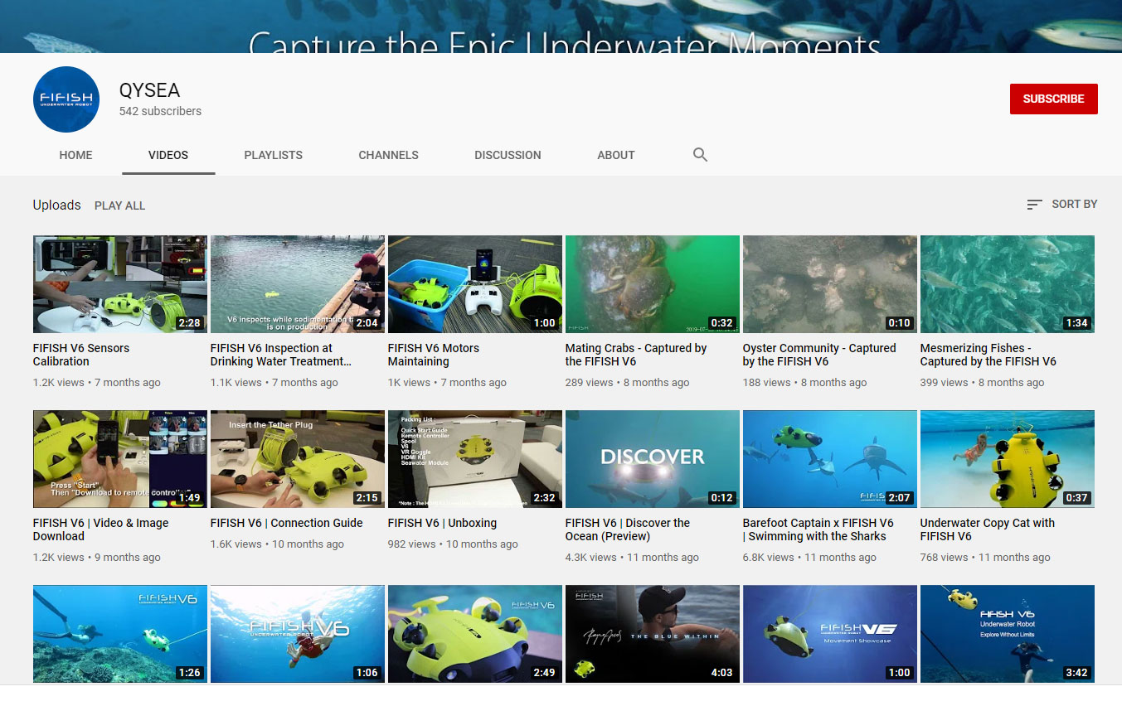Open the Sort By dropdown text
1122x701 pixels.
point(1074,204)
